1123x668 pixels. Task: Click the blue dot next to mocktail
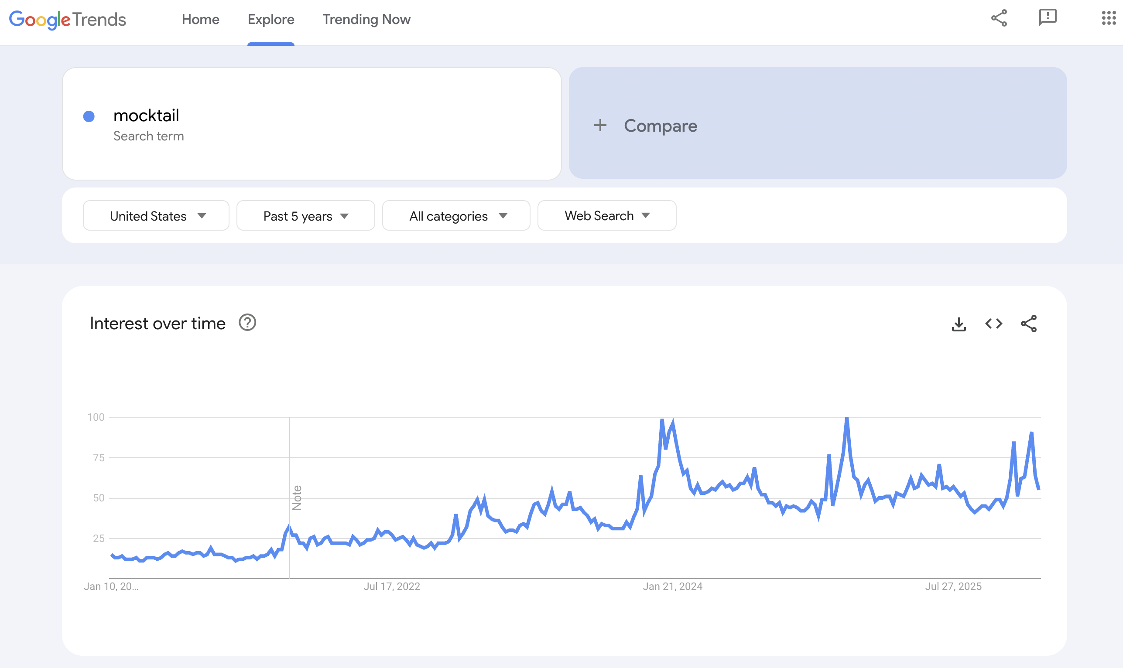pos(89,116)
